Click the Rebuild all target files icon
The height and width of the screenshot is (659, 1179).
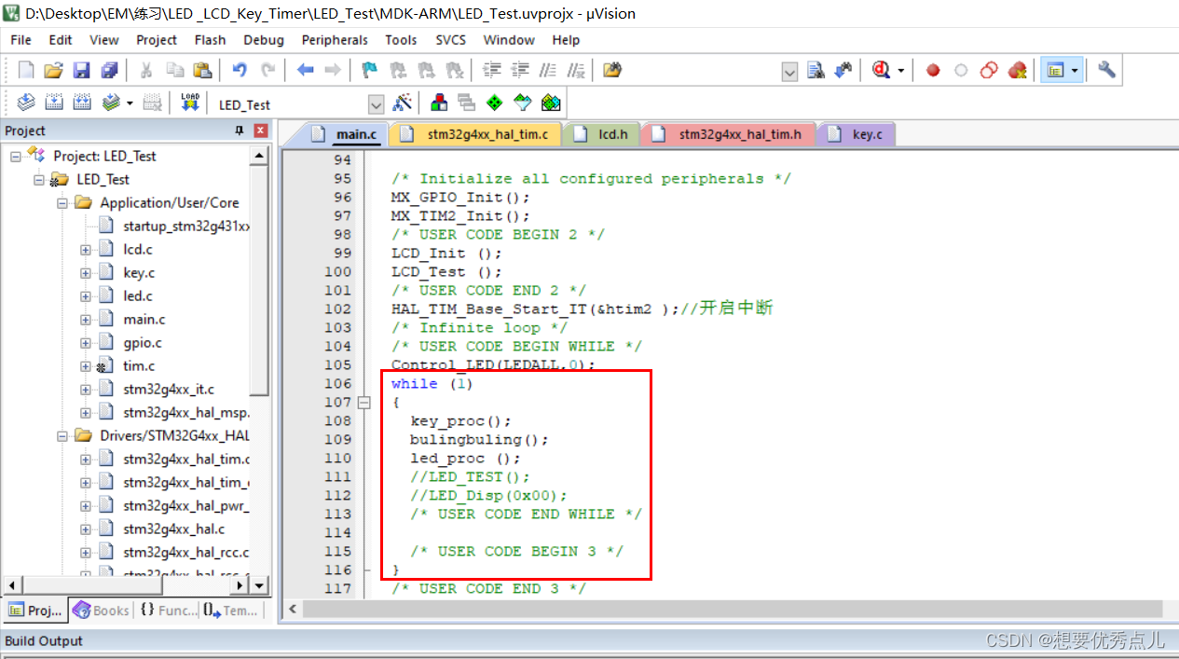coord(81,103)
